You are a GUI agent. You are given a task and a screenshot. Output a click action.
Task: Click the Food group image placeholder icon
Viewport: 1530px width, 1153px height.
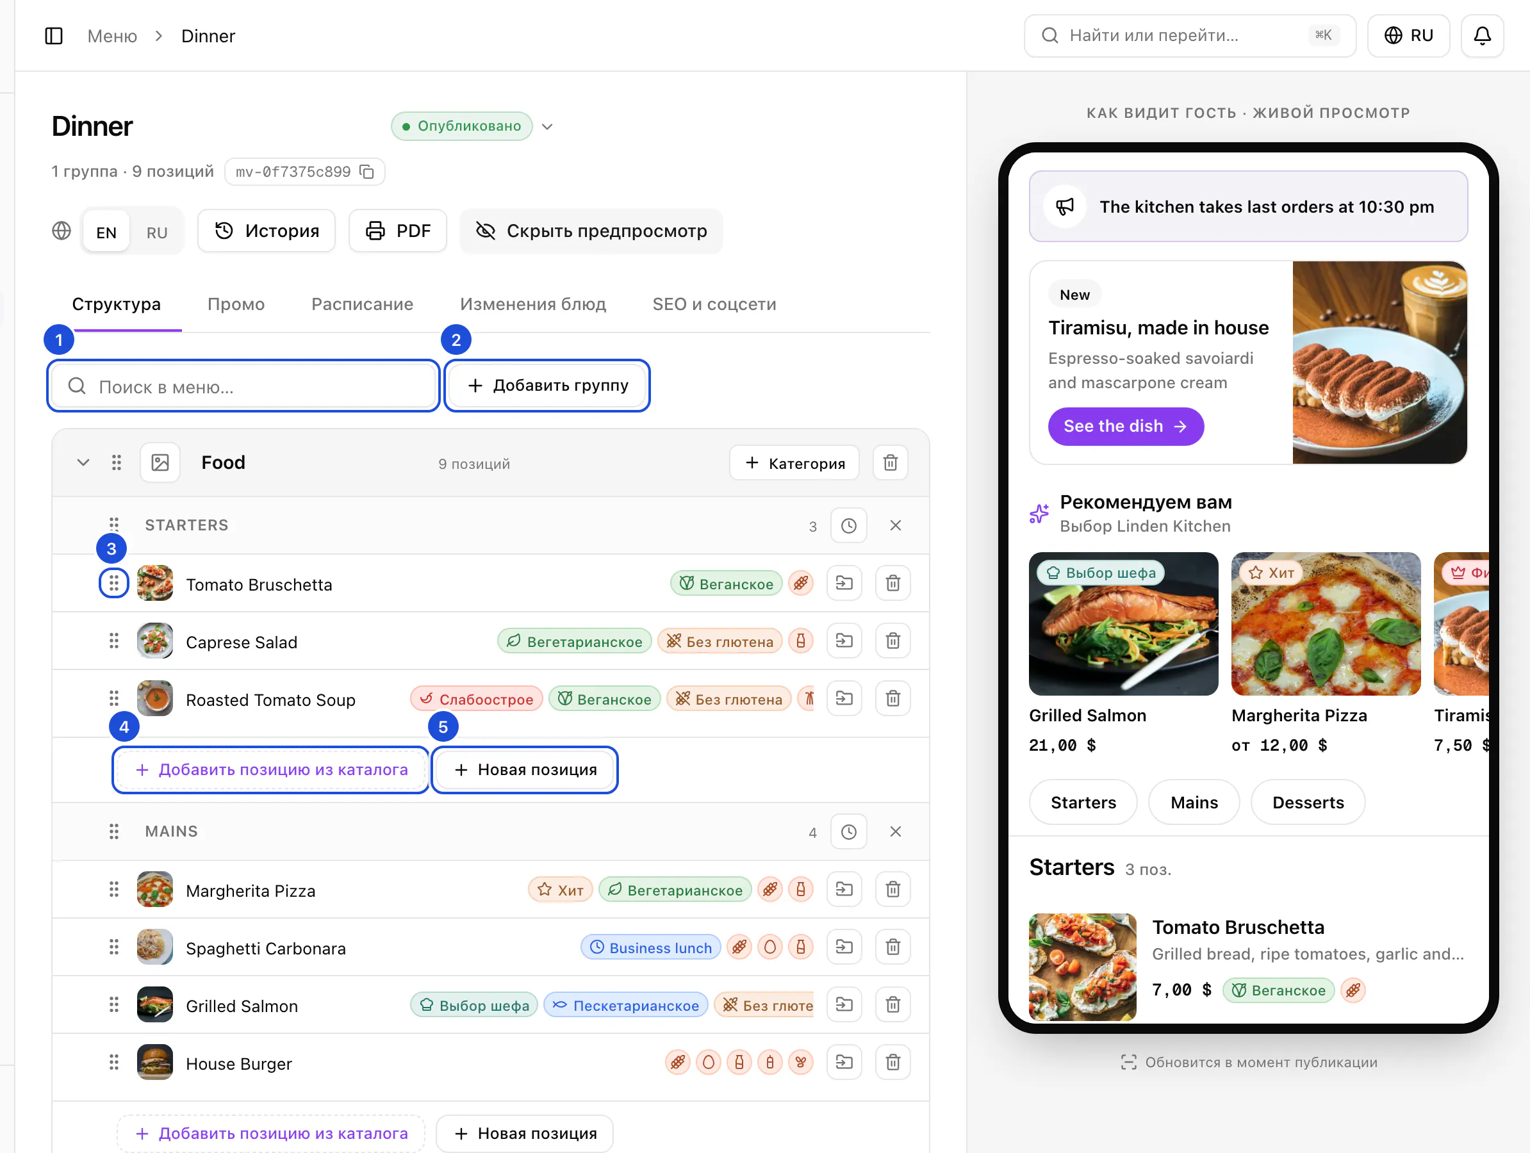(160, 462)
